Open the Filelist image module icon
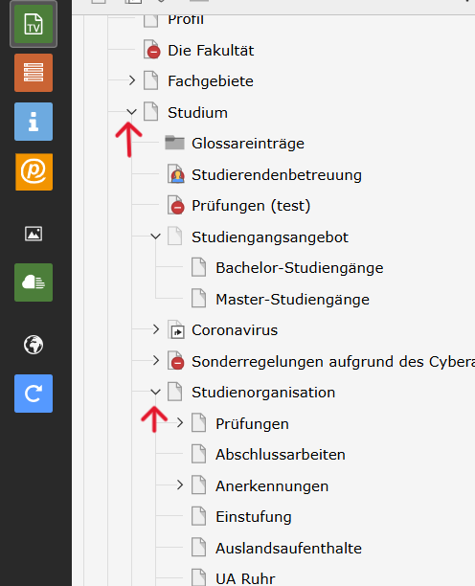Image resolution: width=475 pixels, height=586 pixels. [34, 234]
